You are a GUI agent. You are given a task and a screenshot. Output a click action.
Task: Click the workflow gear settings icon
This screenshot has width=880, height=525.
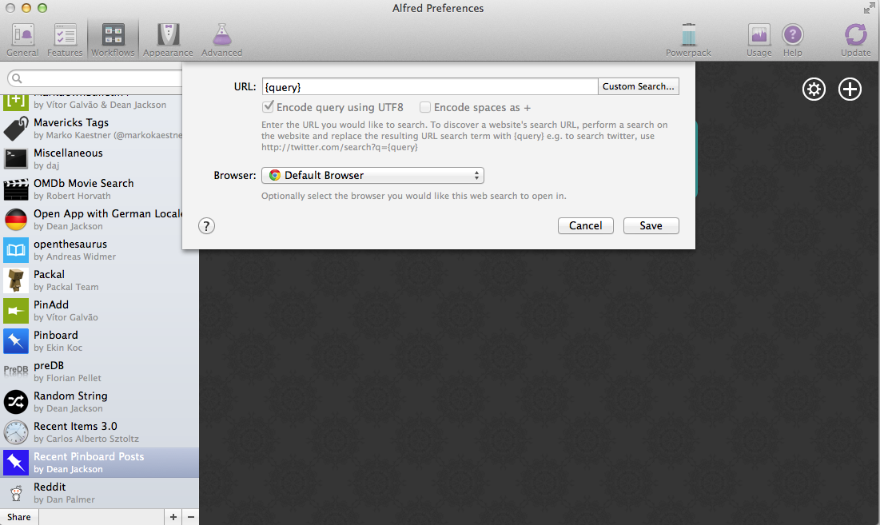click(x=814, y=89)
